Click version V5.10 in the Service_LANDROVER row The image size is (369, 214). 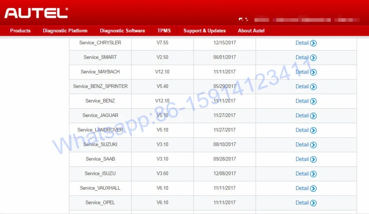point(162,130)
